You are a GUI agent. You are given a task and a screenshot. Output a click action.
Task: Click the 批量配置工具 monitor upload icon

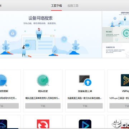(85, 80)
